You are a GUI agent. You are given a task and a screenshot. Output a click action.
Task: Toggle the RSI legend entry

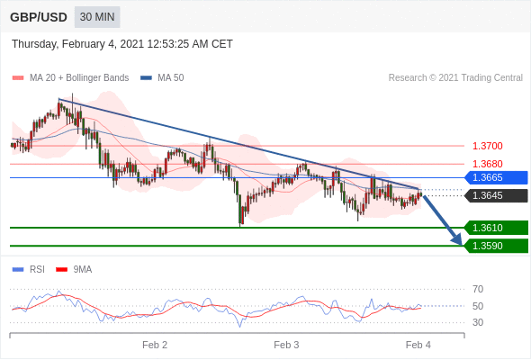[28, 270]
